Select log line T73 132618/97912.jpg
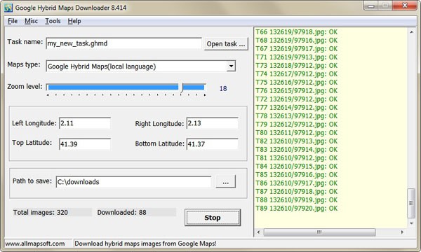The width and height of the screenshot is (421, 252). pos(296,65)
